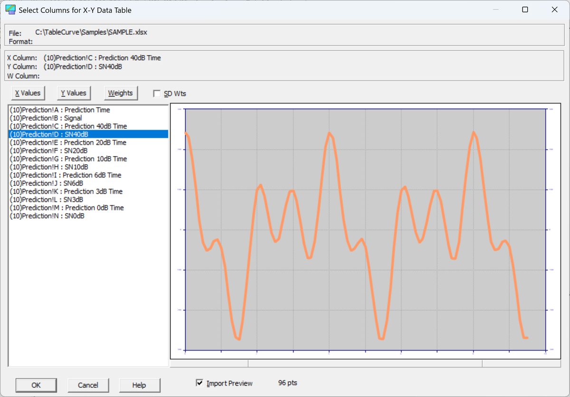
Task: Select column F : SN20dB
Action: pyautogui.click(x=88, y=151)
